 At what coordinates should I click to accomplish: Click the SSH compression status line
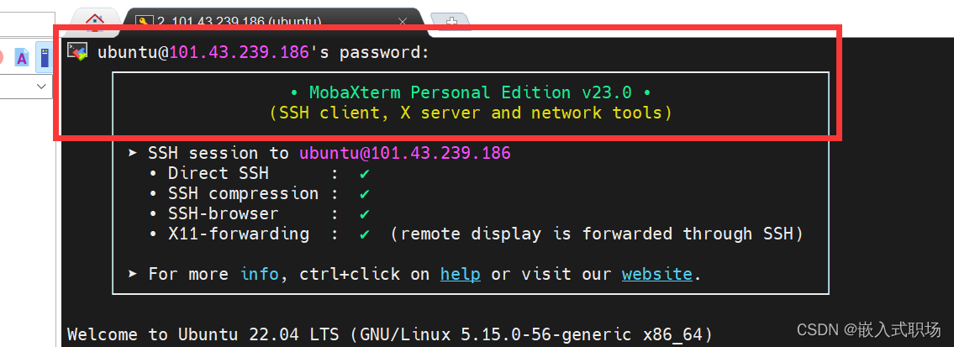(x=259, y=194)
